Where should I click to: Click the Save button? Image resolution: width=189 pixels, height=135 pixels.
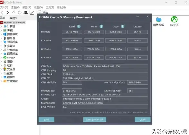pos(46,120)
